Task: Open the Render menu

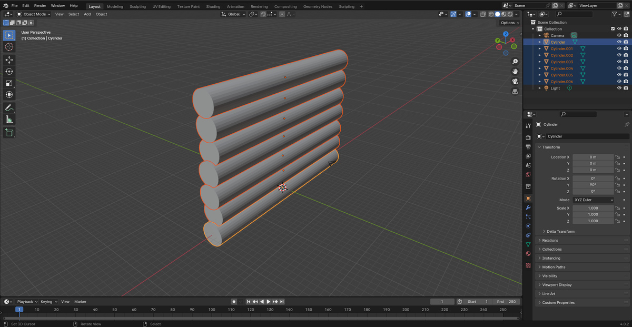Action: [40, 5]
